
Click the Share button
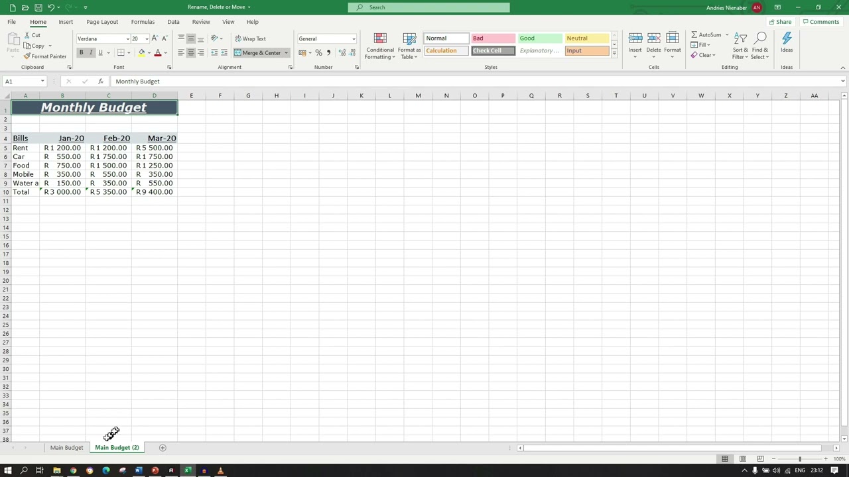click(780, 22)
